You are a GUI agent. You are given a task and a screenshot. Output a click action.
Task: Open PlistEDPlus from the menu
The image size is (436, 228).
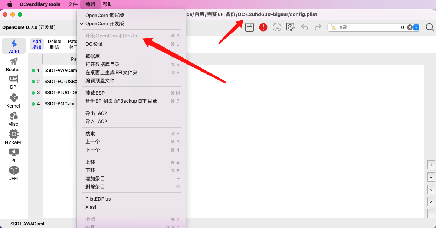point(131,199)
